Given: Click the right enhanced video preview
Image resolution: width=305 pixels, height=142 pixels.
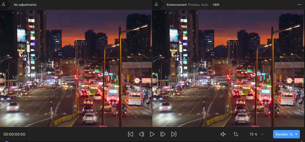Looking at the screenshot, I should 228,69.
